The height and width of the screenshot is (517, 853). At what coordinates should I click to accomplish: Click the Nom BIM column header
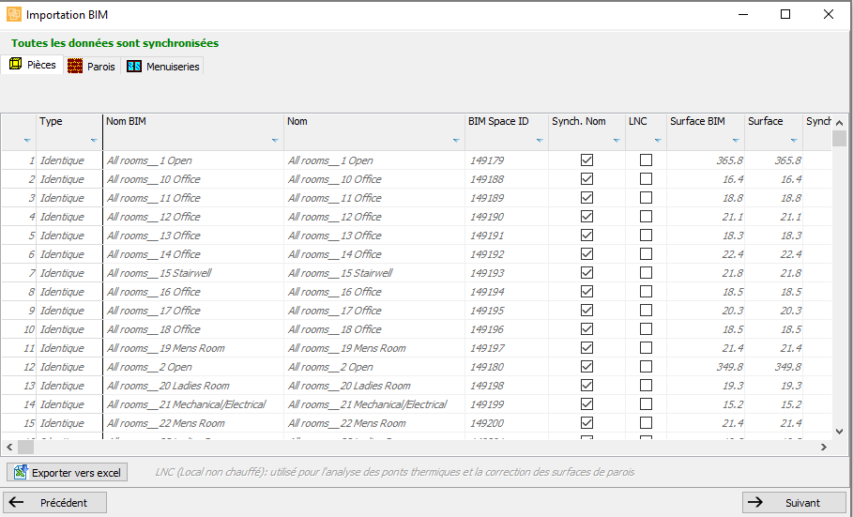coord(193,132)
